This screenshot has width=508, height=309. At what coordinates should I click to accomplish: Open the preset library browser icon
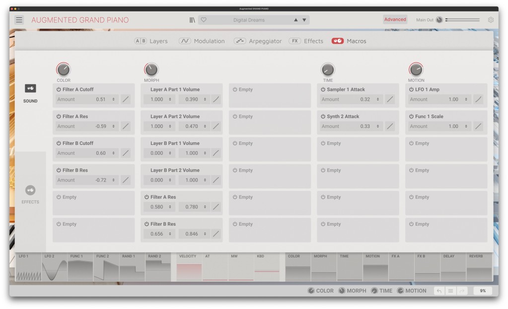192,20
